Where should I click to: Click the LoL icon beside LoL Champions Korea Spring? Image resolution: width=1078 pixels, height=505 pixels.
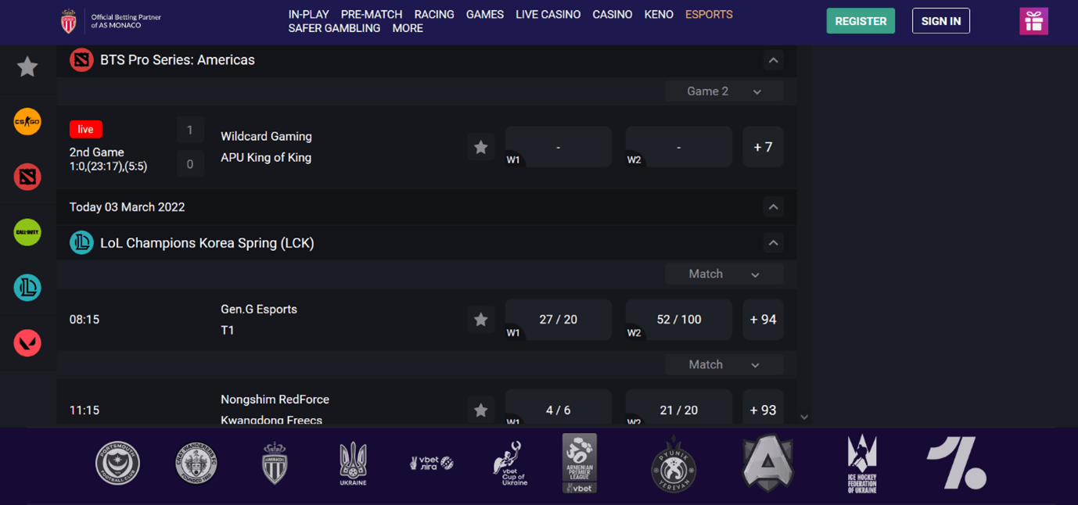coord(81,243)
